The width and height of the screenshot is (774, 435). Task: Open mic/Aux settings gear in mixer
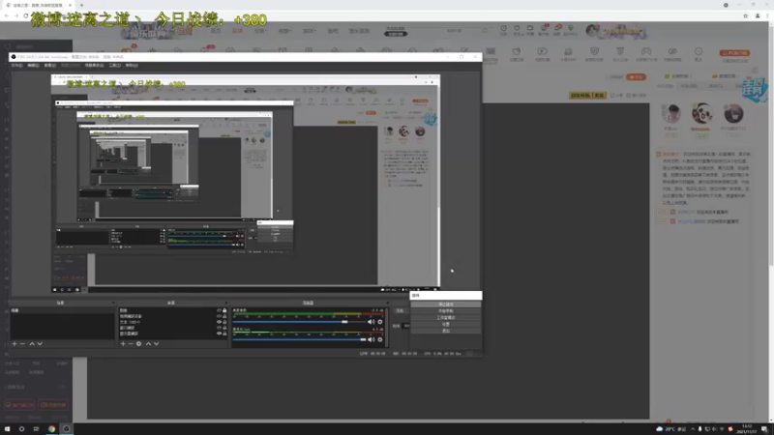tap(380, 339)
